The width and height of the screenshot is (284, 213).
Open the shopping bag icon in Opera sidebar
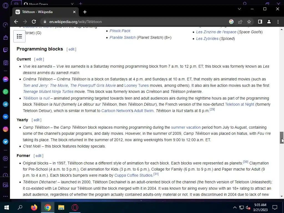pos(6,37)
